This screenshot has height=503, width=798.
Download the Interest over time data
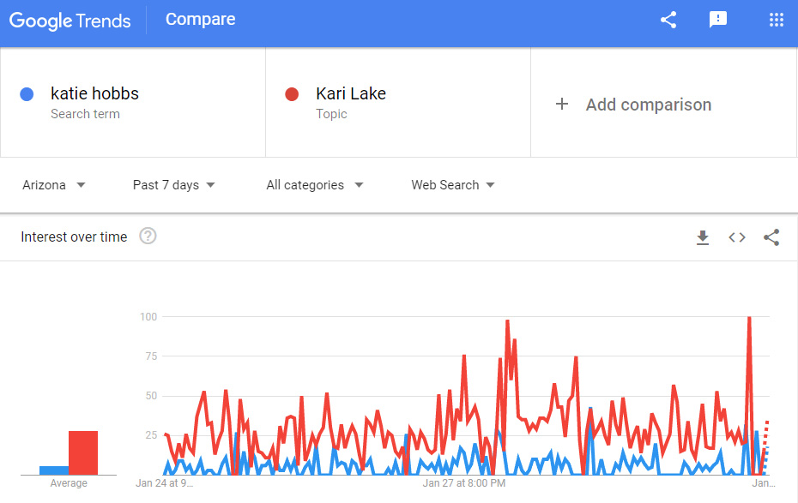pyautogui.click(x=702, y=237)
